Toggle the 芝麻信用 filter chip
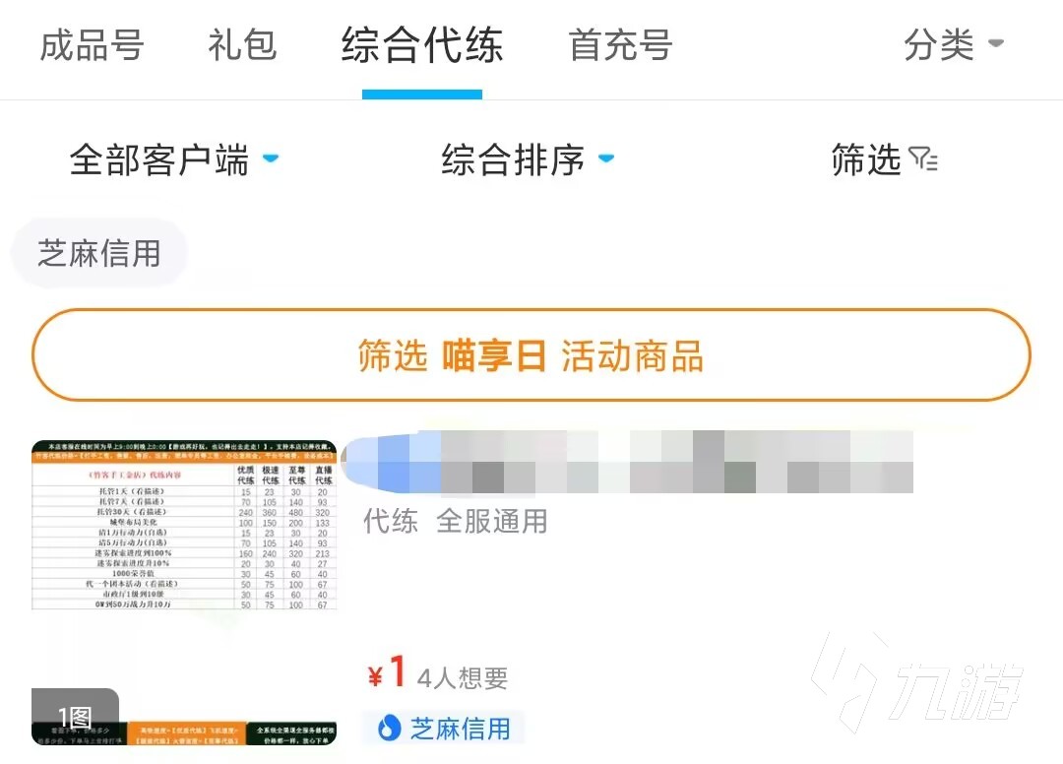This screenshot has height=764, width=1063. coord(98,252)
